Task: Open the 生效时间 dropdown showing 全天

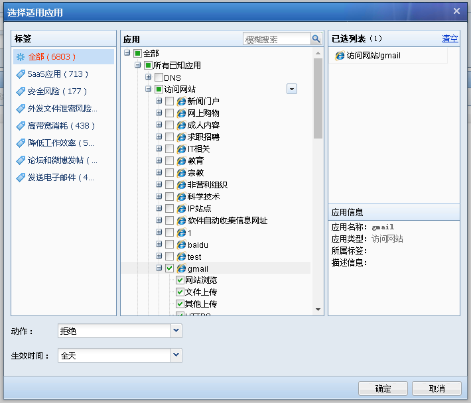Action: point(176,355)
